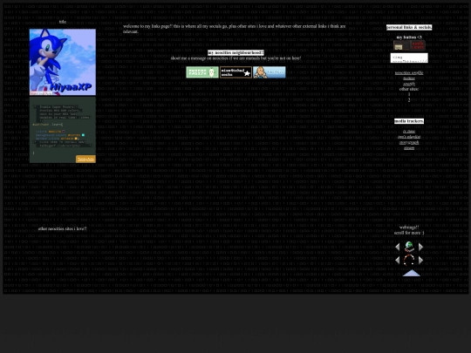This screenshot has width=471, height=353.
Task: Click the small label at the bottom-left edge of the Sonic image
Action: coord(41,93)
